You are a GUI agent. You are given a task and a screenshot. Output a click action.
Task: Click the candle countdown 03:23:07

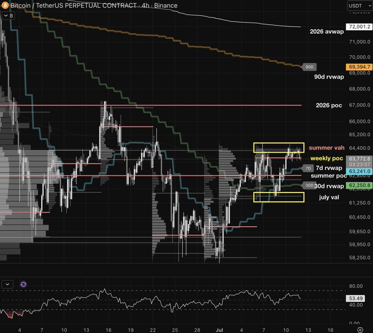click(359, 165)
